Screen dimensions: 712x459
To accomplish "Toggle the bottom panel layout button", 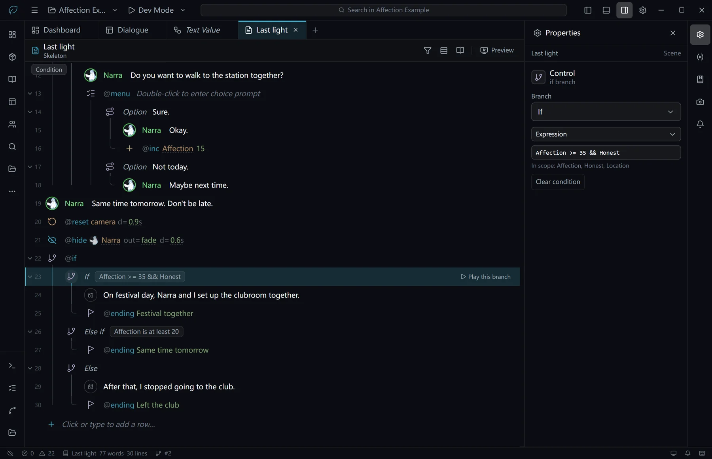I will pos(606,10).
